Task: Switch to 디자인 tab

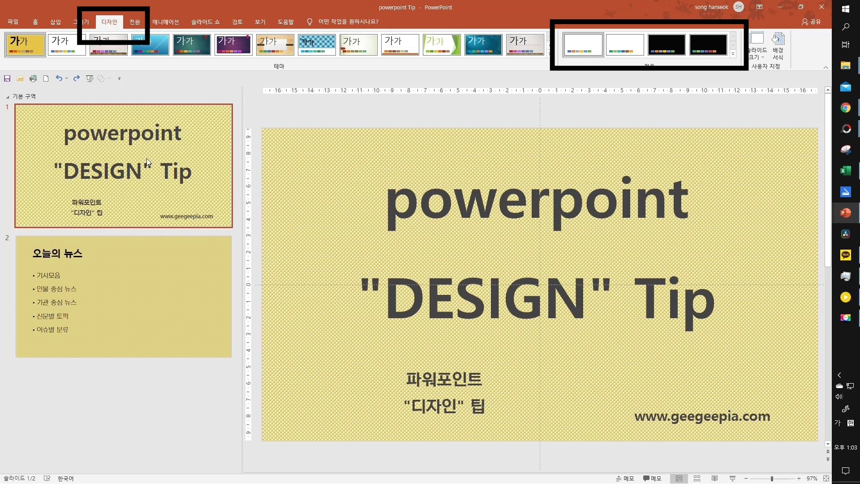Action: (x=109, y=22)
